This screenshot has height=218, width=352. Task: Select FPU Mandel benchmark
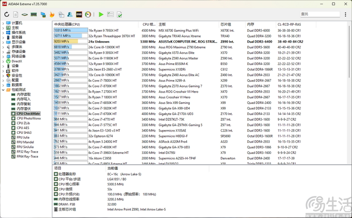point(25,142)
